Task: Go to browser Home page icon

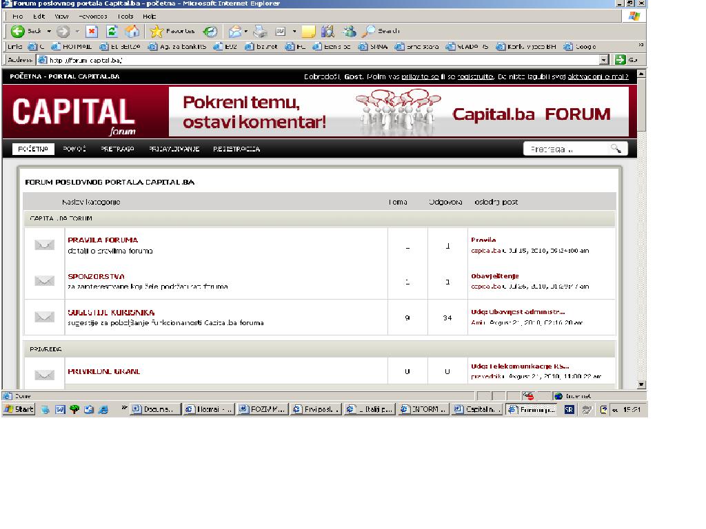Action: pyautogui.click(x=132, y=31)
